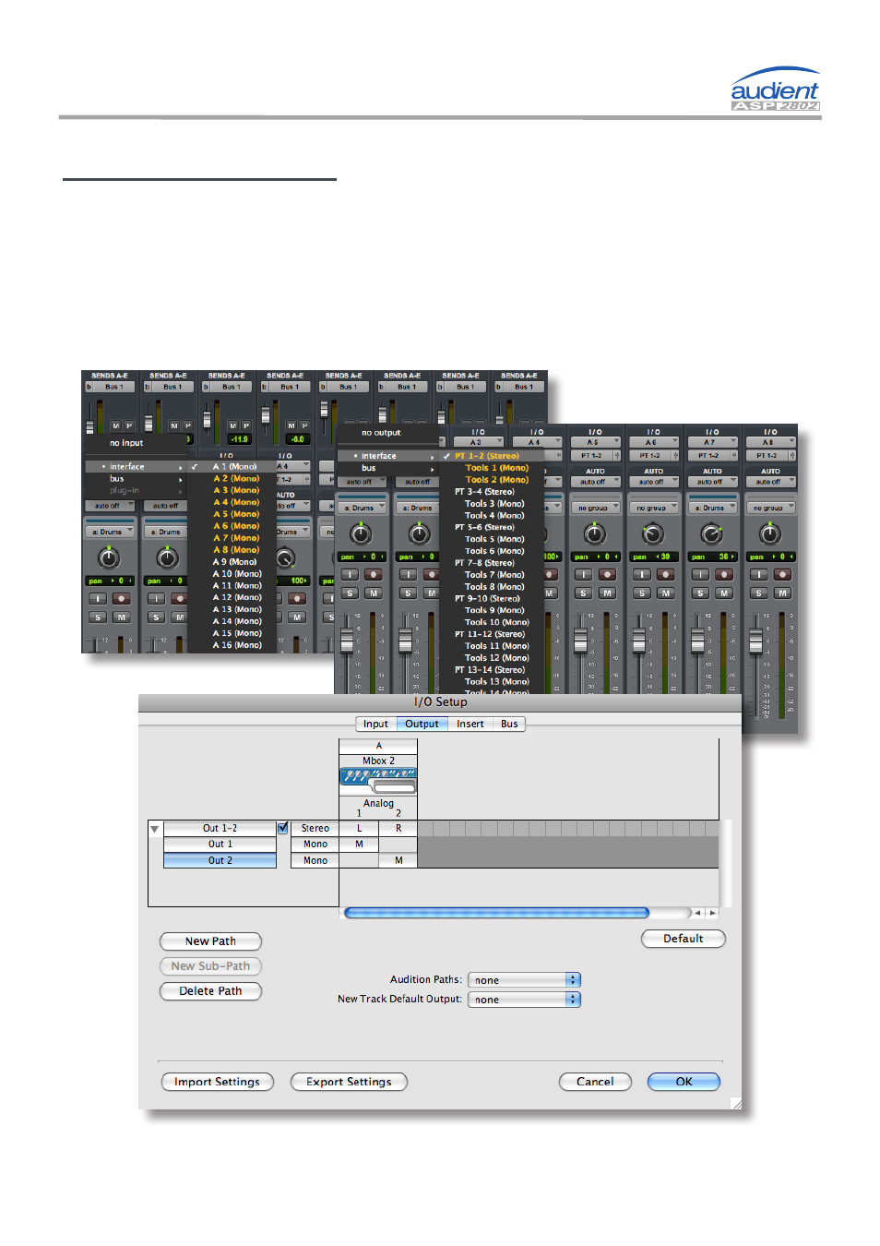The height and width of the screenshot is (1246, 880).
Task: Click the volume fader on the A 8 channel
Action: [x=755, y=641]
